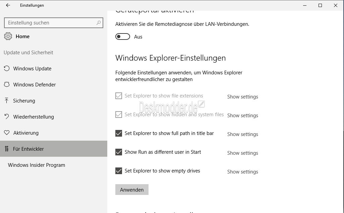The width and height of the screenshot is (344, 213).
Task: Open Show settings link for empty drives
Action: (x=243, y=171)
